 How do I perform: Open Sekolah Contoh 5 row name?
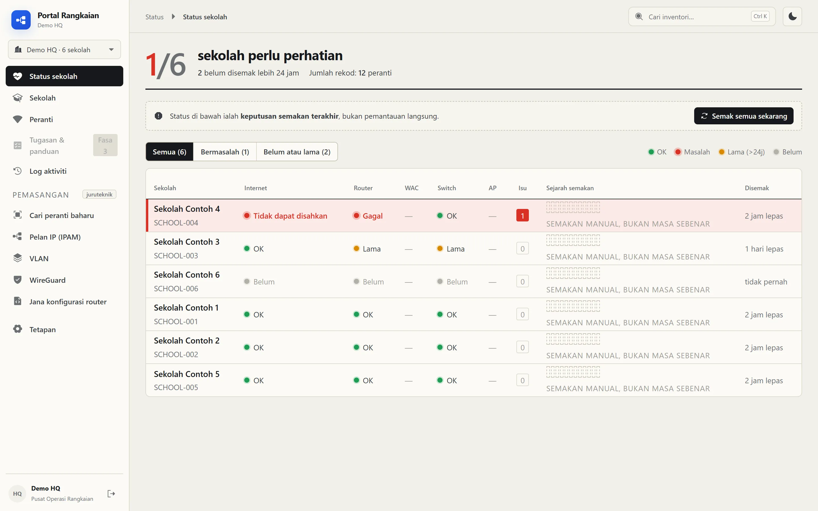point(187,374)
